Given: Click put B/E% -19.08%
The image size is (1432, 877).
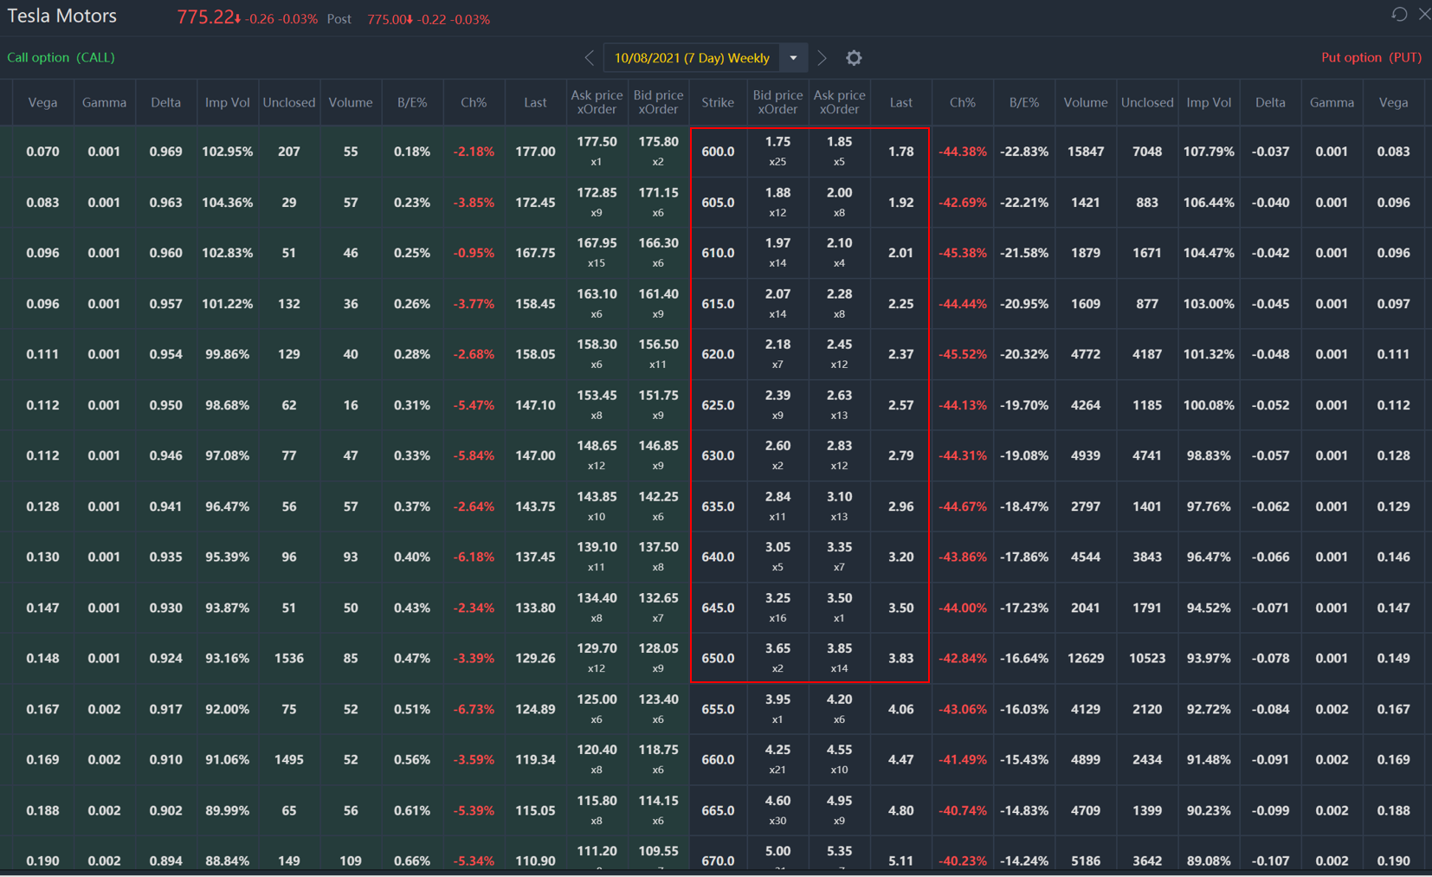Looking at the screenshot, I should click(x=1024, y=455).
